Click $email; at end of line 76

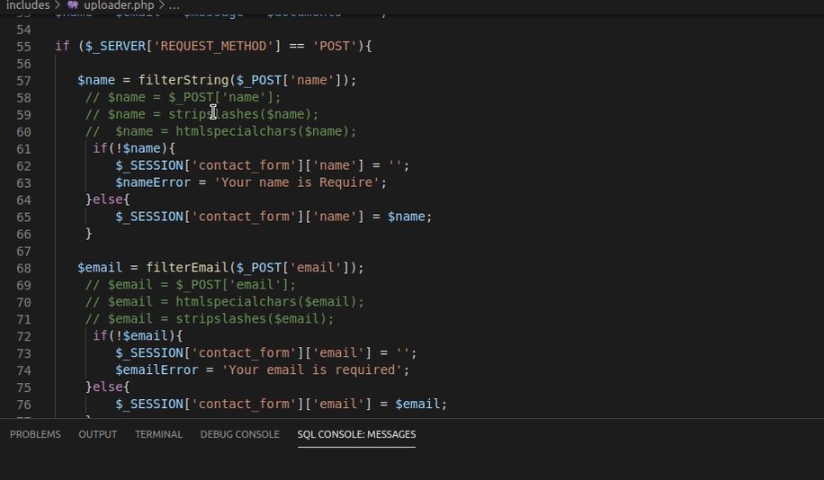coord(421,404)
